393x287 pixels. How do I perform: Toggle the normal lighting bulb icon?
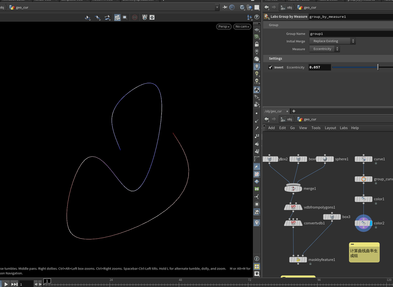pos(257,66)
